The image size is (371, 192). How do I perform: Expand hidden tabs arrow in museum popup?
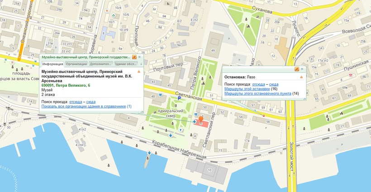[140, 64]
